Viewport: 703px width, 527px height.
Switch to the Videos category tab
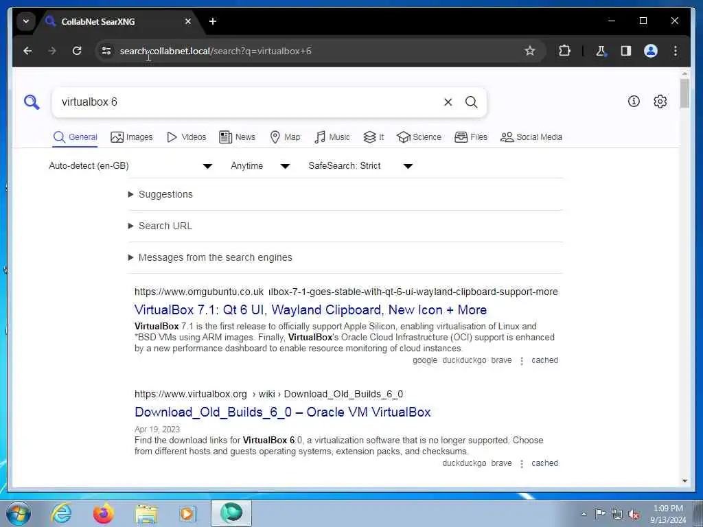click(187, 137)
